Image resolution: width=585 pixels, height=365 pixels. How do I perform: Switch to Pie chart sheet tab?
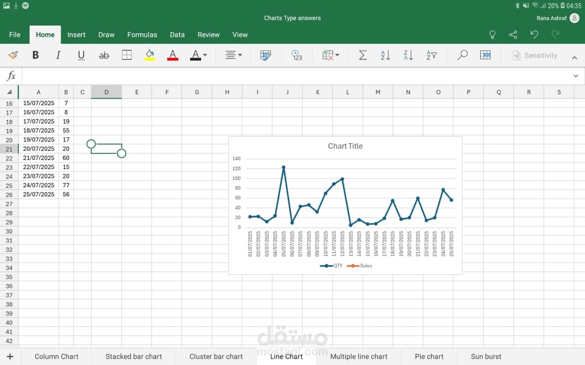tap(429, 356)
